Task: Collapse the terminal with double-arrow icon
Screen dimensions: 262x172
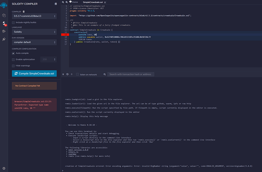Action: coord(63,74)
